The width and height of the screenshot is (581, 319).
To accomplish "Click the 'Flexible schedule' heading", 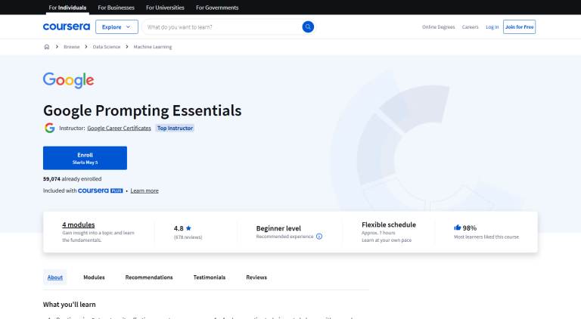I will [389, 225].
